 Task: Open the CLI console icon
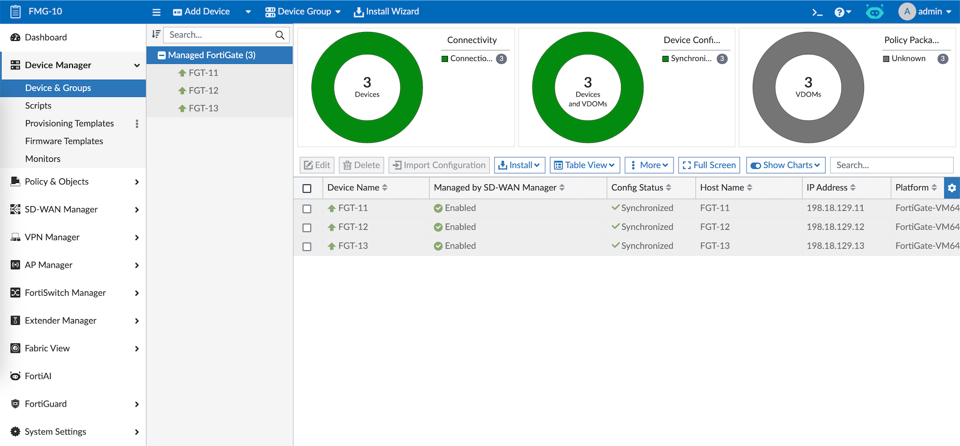tap(817, 12)
